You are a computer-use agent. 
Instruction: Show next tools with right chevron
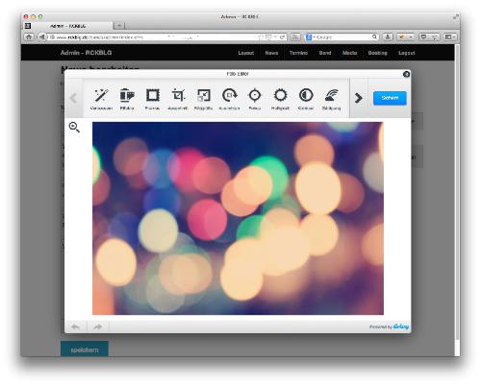point(359,98)
